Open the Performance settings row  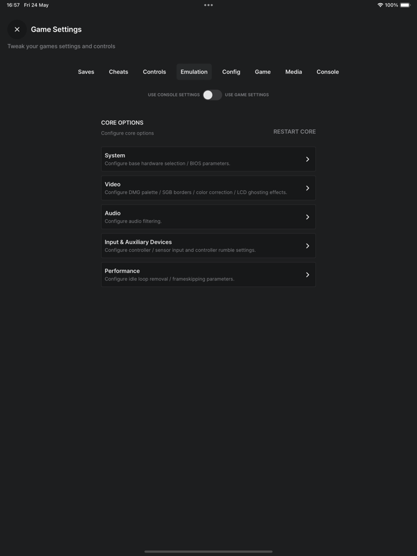click(x=307, y=274)
